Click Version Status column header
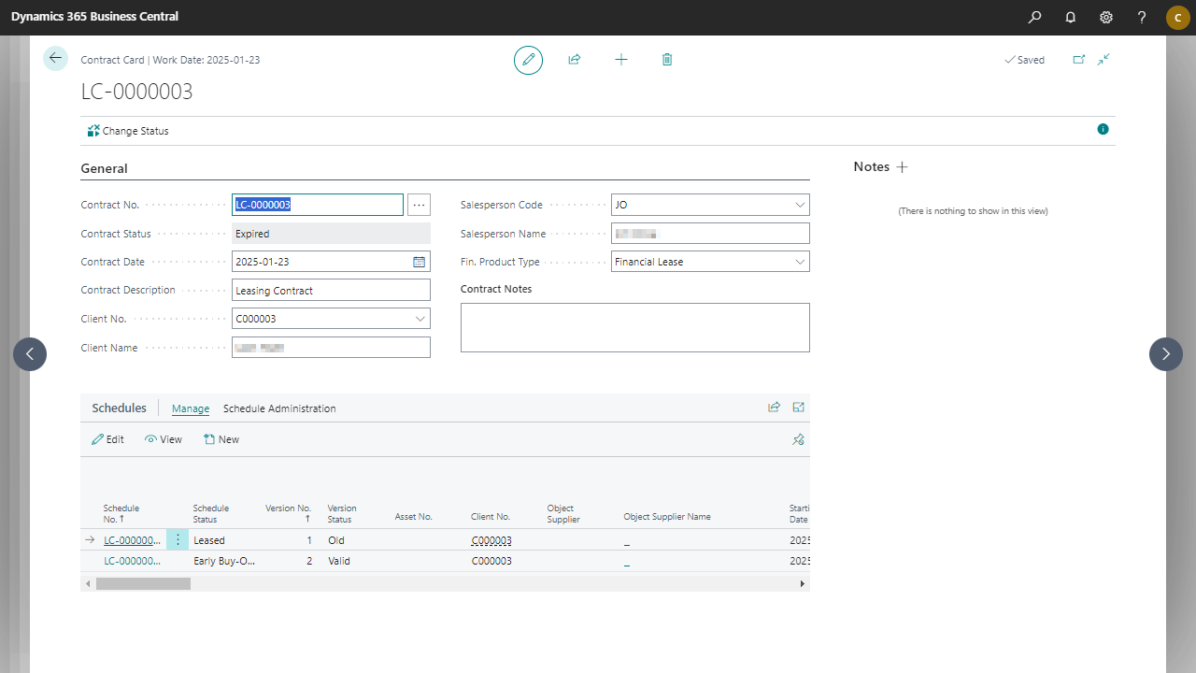Image resolution: width=1196 pixels, height=673 pixels. point(342,513)
